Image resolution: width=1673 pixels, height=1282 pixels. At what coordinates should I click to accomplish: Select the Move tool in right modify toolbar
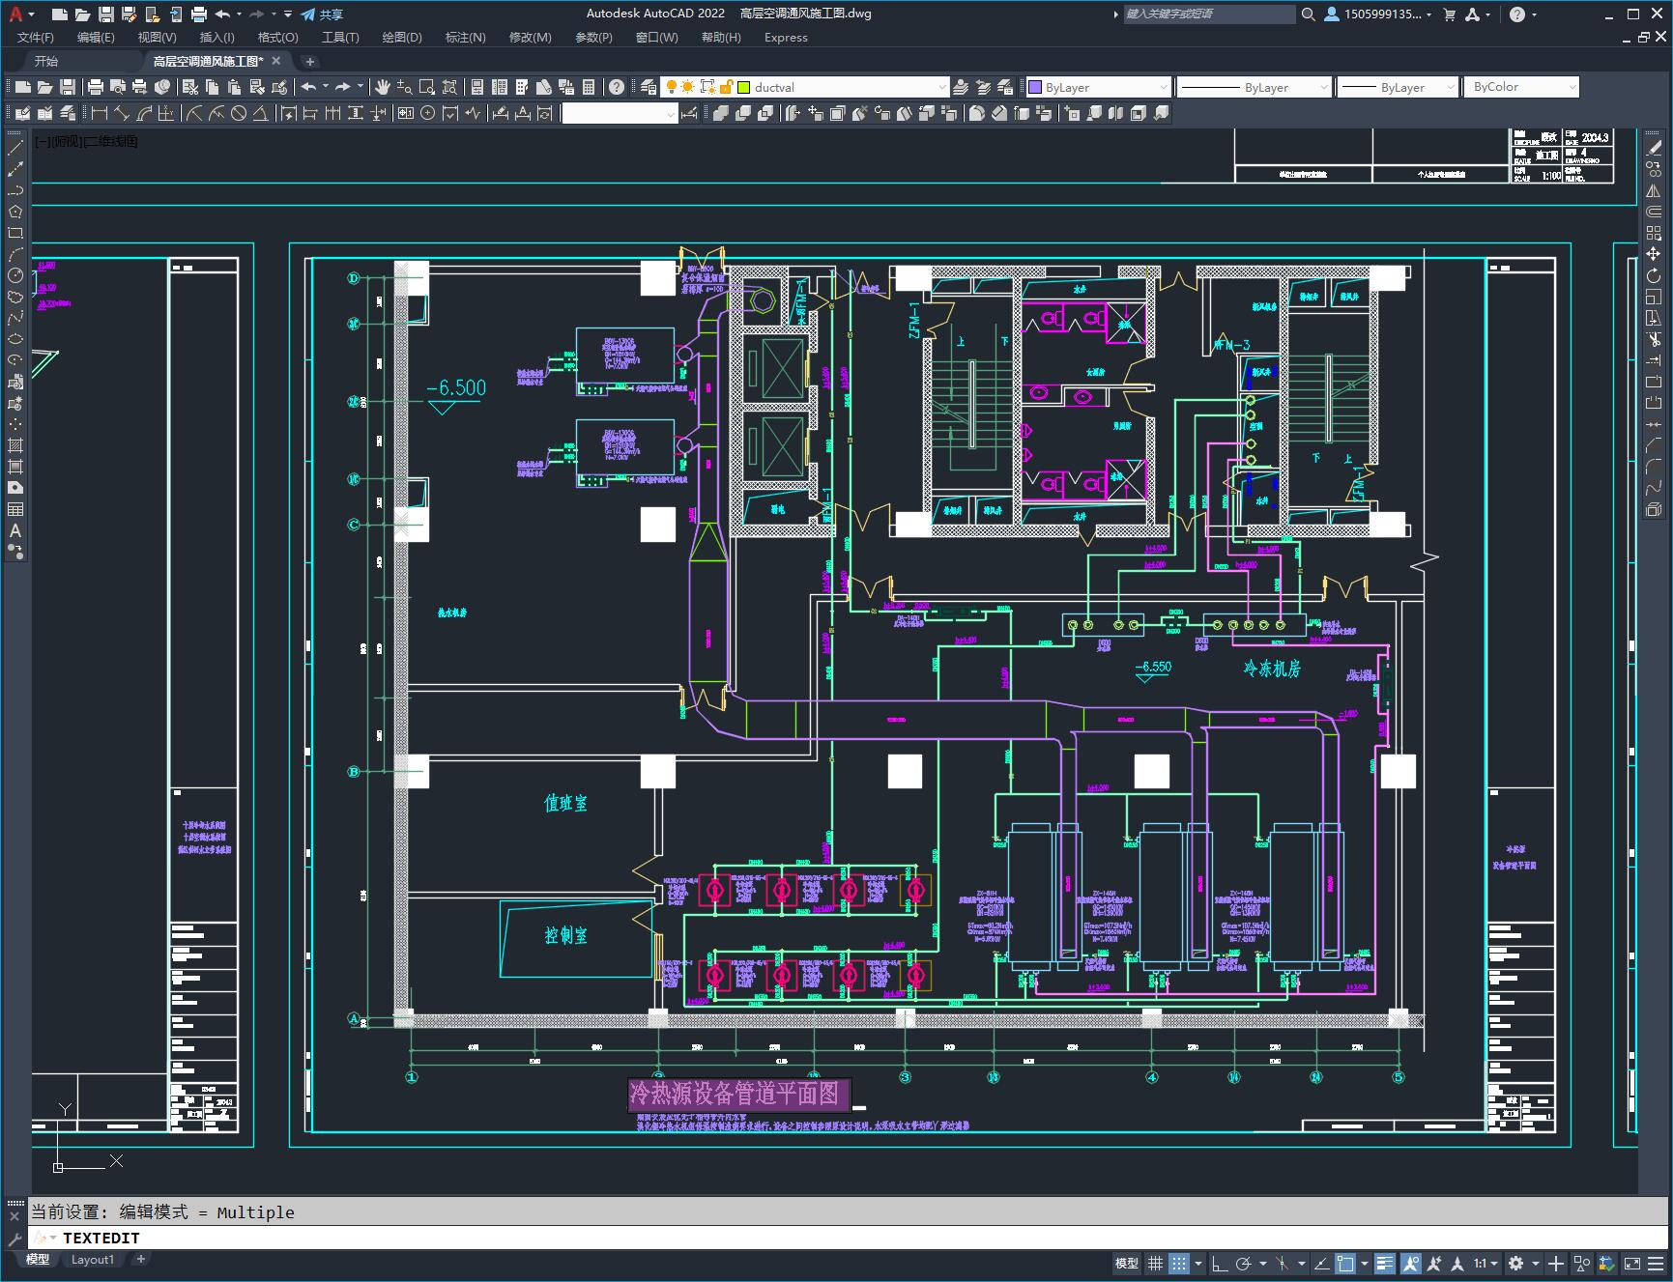coord(1654,253)
